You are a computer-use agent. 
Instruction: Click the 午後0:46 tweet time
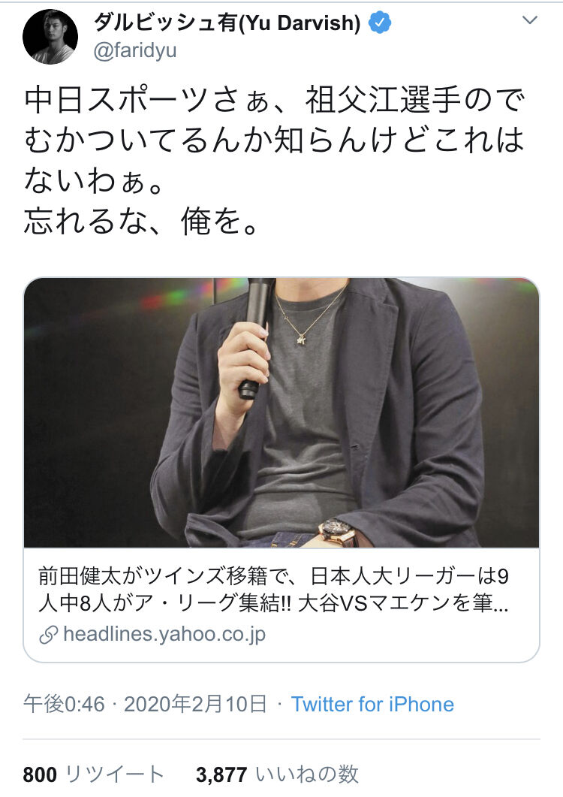pyautogui.click(x=64, y=705)
